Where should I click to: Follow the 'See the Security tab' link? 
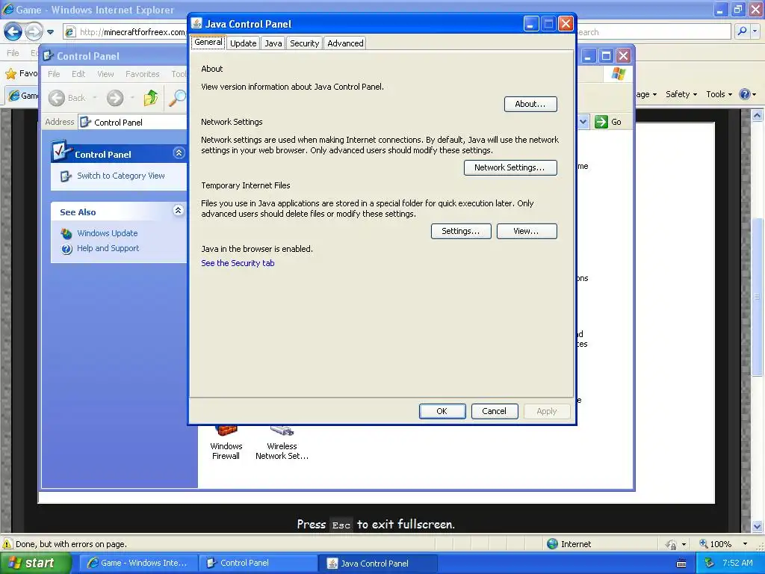point(238,263)
